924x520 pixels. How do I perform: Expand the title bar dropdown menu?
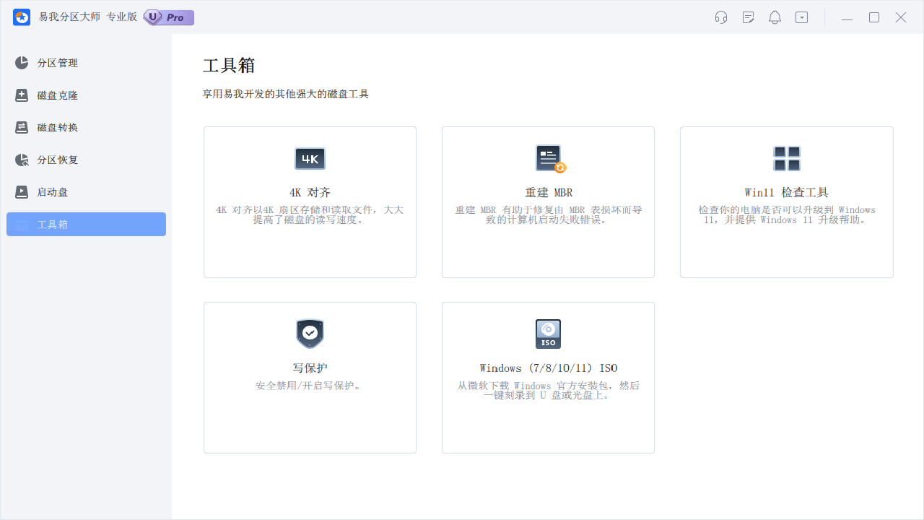tap(801, 17)
